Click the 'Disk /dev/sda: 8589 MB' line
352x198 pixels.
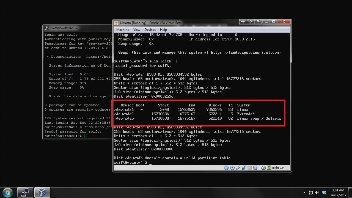click(158, 74)
